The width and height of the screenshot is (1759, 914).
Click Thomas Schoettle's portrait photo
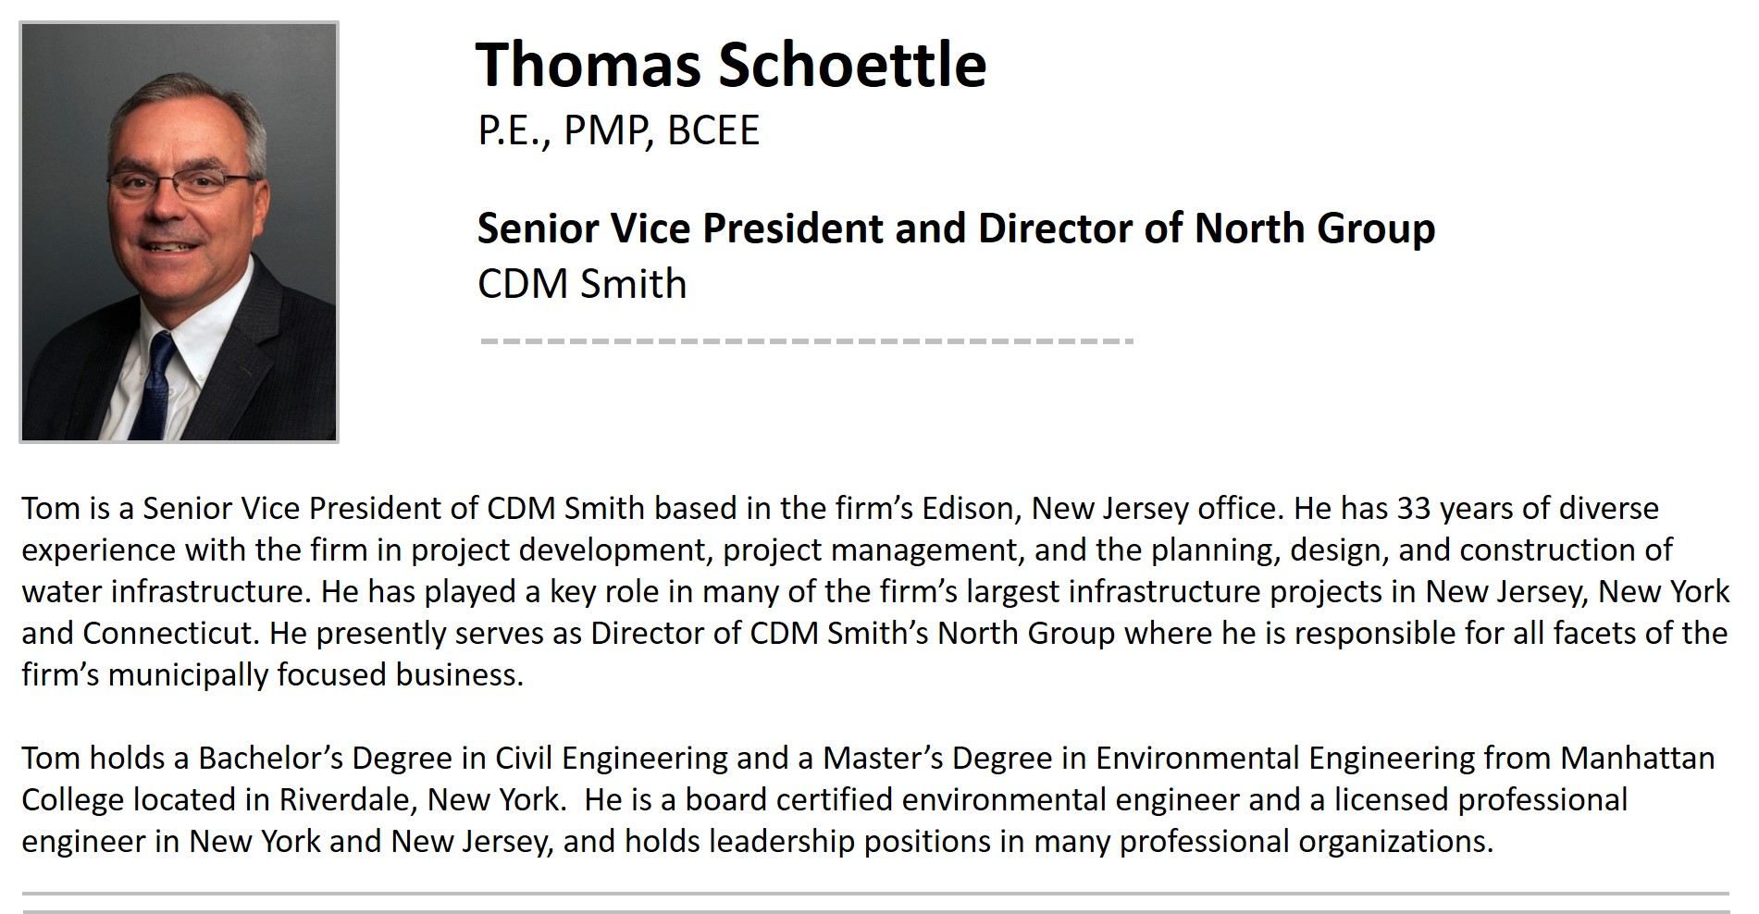pyautogui.click(x=179, y=232)
